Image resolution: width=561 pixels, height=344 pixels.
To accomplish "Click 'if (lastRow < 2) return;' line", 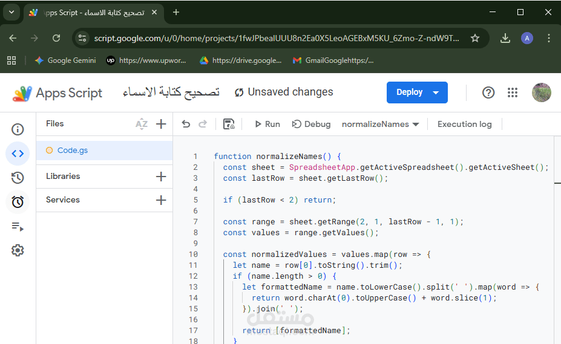I will [x=280, y=200].
